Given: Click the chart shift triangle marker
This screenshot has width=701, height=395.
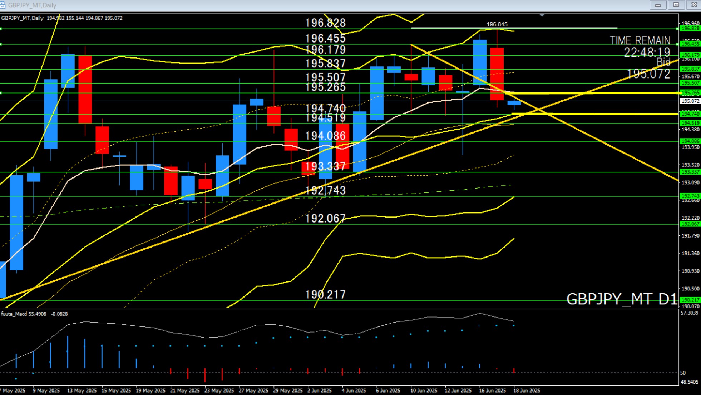Looking at the screenshot, I should 542,15.
